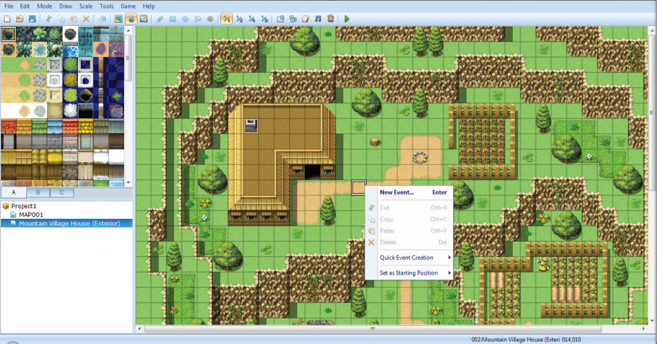
Task: Click the '014,010' coordinates in status bar
Action: click(x=571, y=339)
